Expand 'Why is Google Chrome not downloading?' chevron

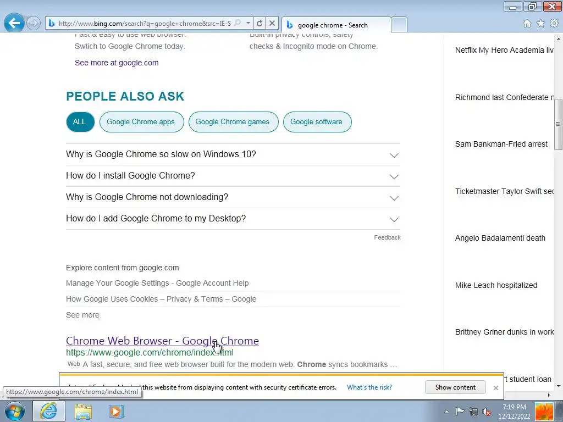tap(394, 198)
